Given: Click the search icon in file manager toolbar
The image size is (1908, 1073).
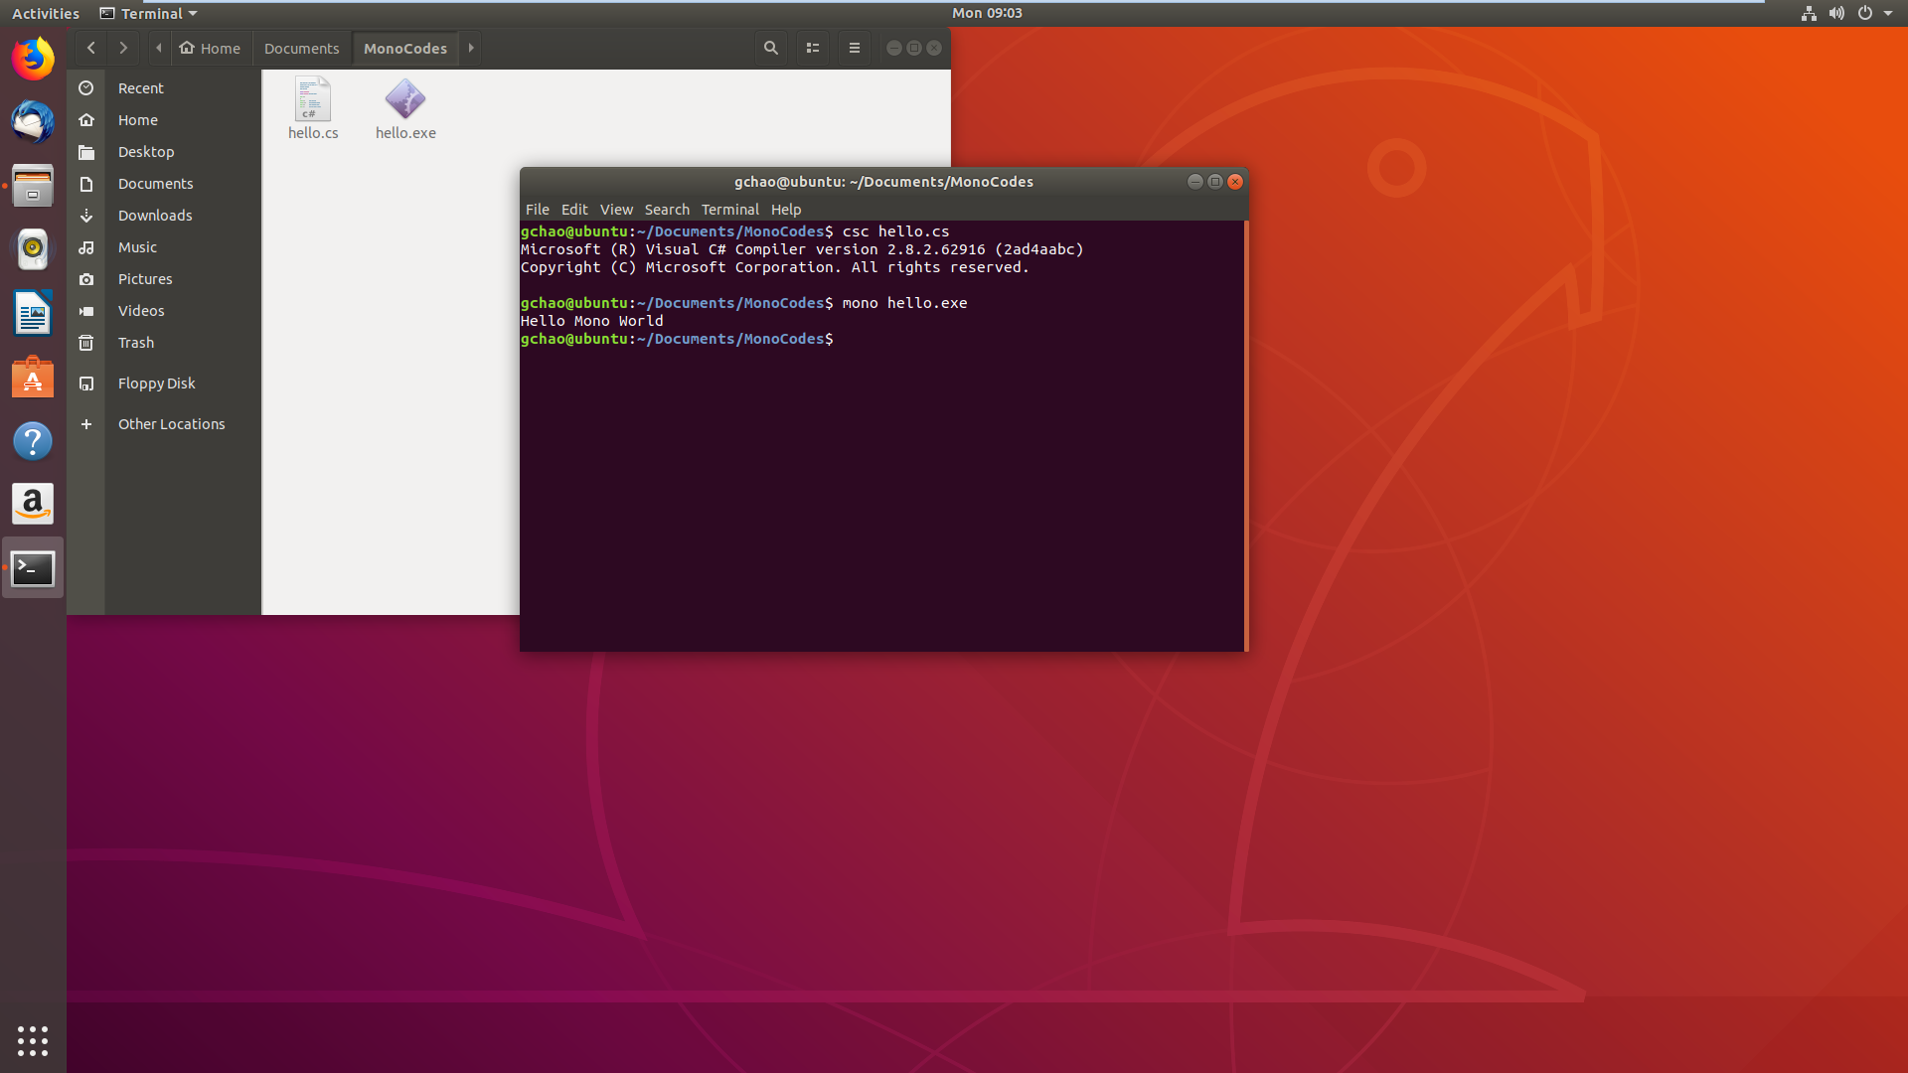Looking at the screenshot, I should click(x=770, y=47).
